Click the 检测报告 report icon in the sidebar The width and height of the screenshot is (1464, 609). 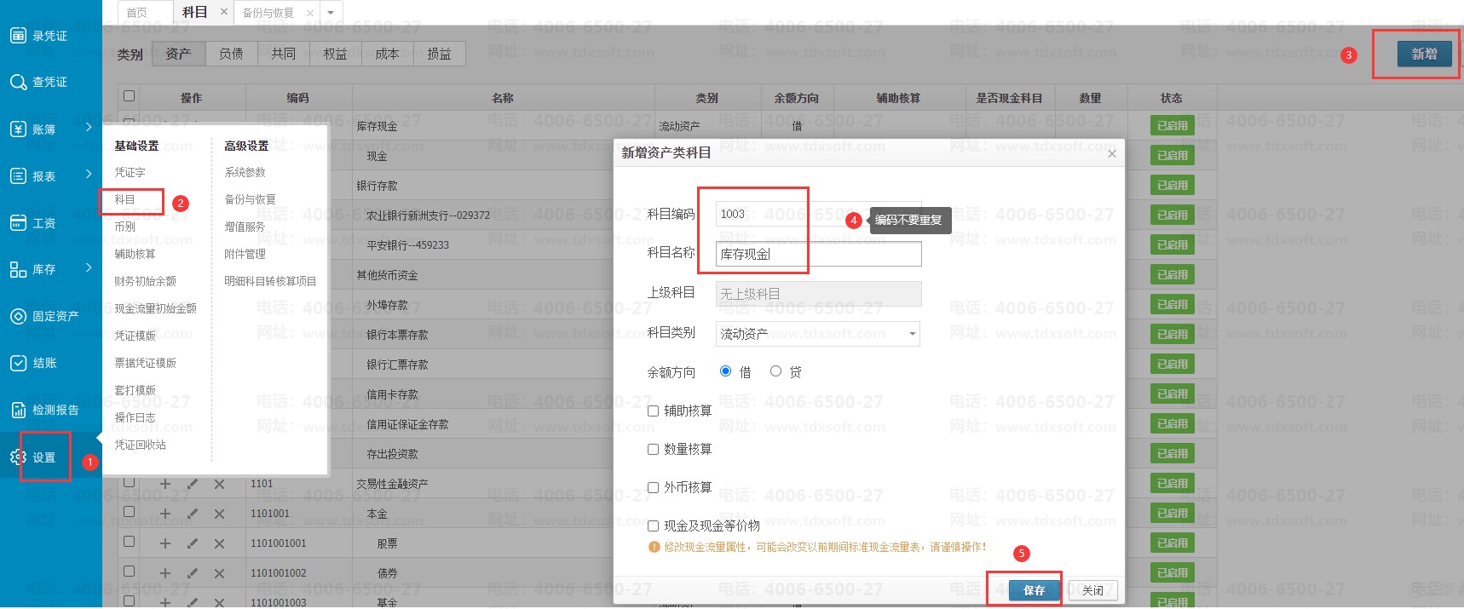[x=18, y=410]
